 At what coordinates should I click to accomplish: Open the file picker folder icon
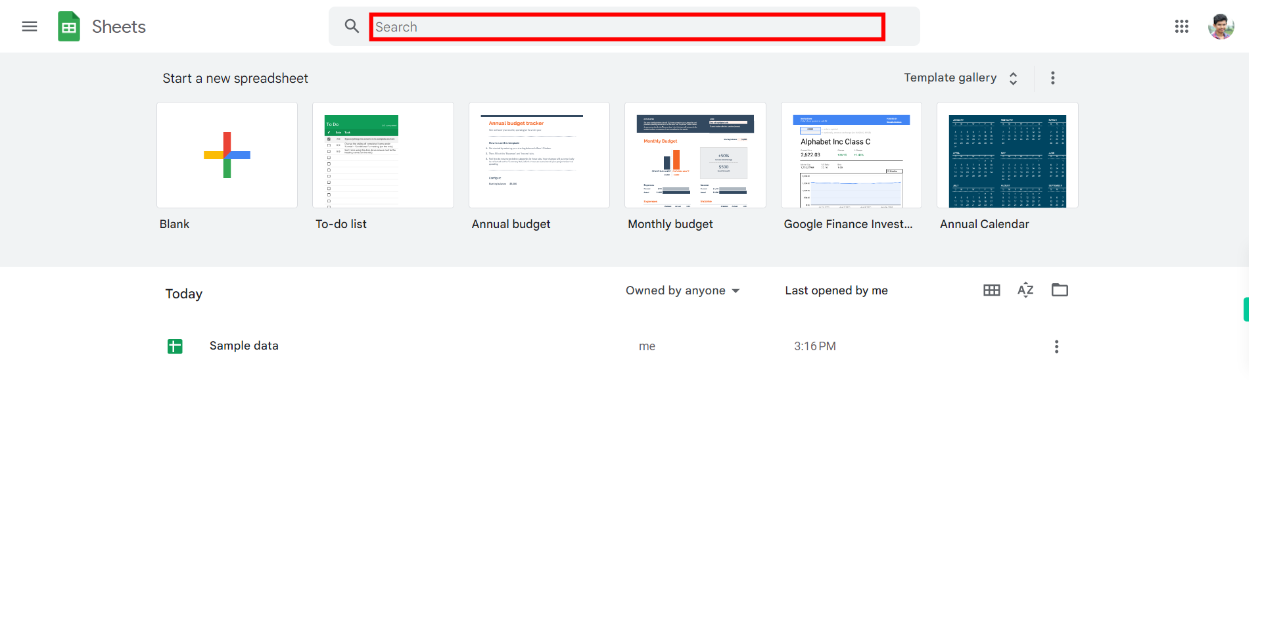(1060, 290)
